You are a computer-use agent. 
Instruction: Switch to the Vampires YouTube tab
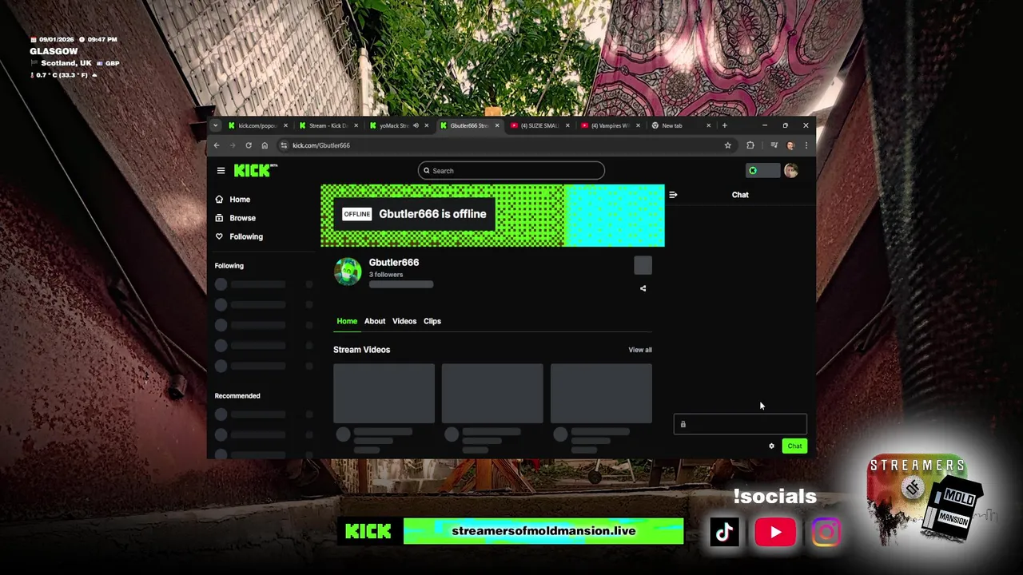[x=610, y=125]
